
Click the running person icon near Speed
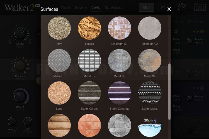(30, 41)
